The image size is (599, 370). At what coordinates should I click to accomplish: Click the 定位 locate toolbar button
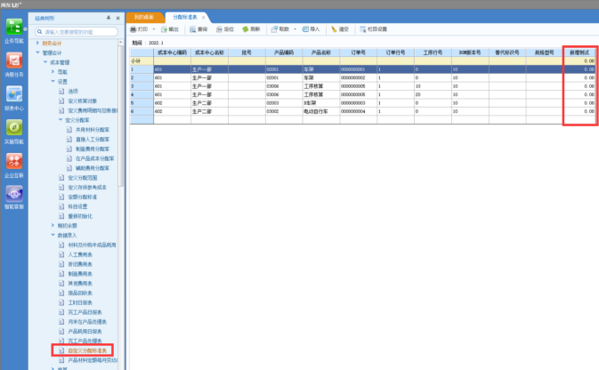pos(225,29)
